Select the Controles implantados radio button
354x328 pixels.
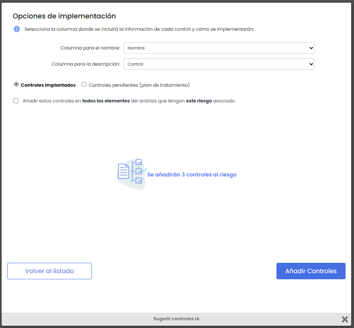tap(16, 84)
